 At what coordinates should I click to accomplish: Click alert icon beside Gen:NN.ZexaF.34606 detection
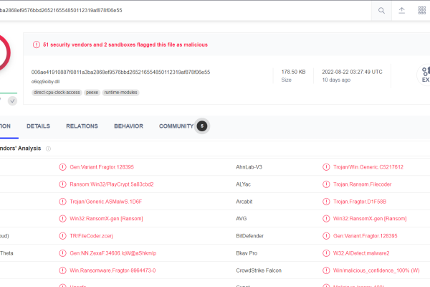[63, 253]
